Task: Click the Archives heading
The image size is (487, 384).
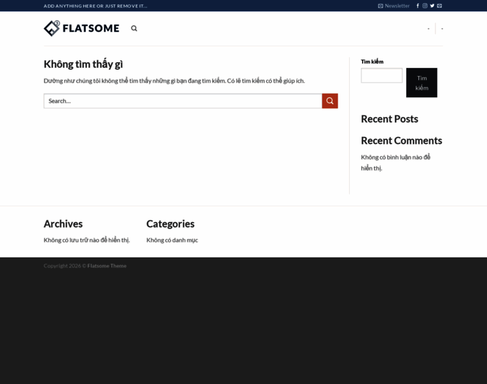Action: (x=63, y=224)
